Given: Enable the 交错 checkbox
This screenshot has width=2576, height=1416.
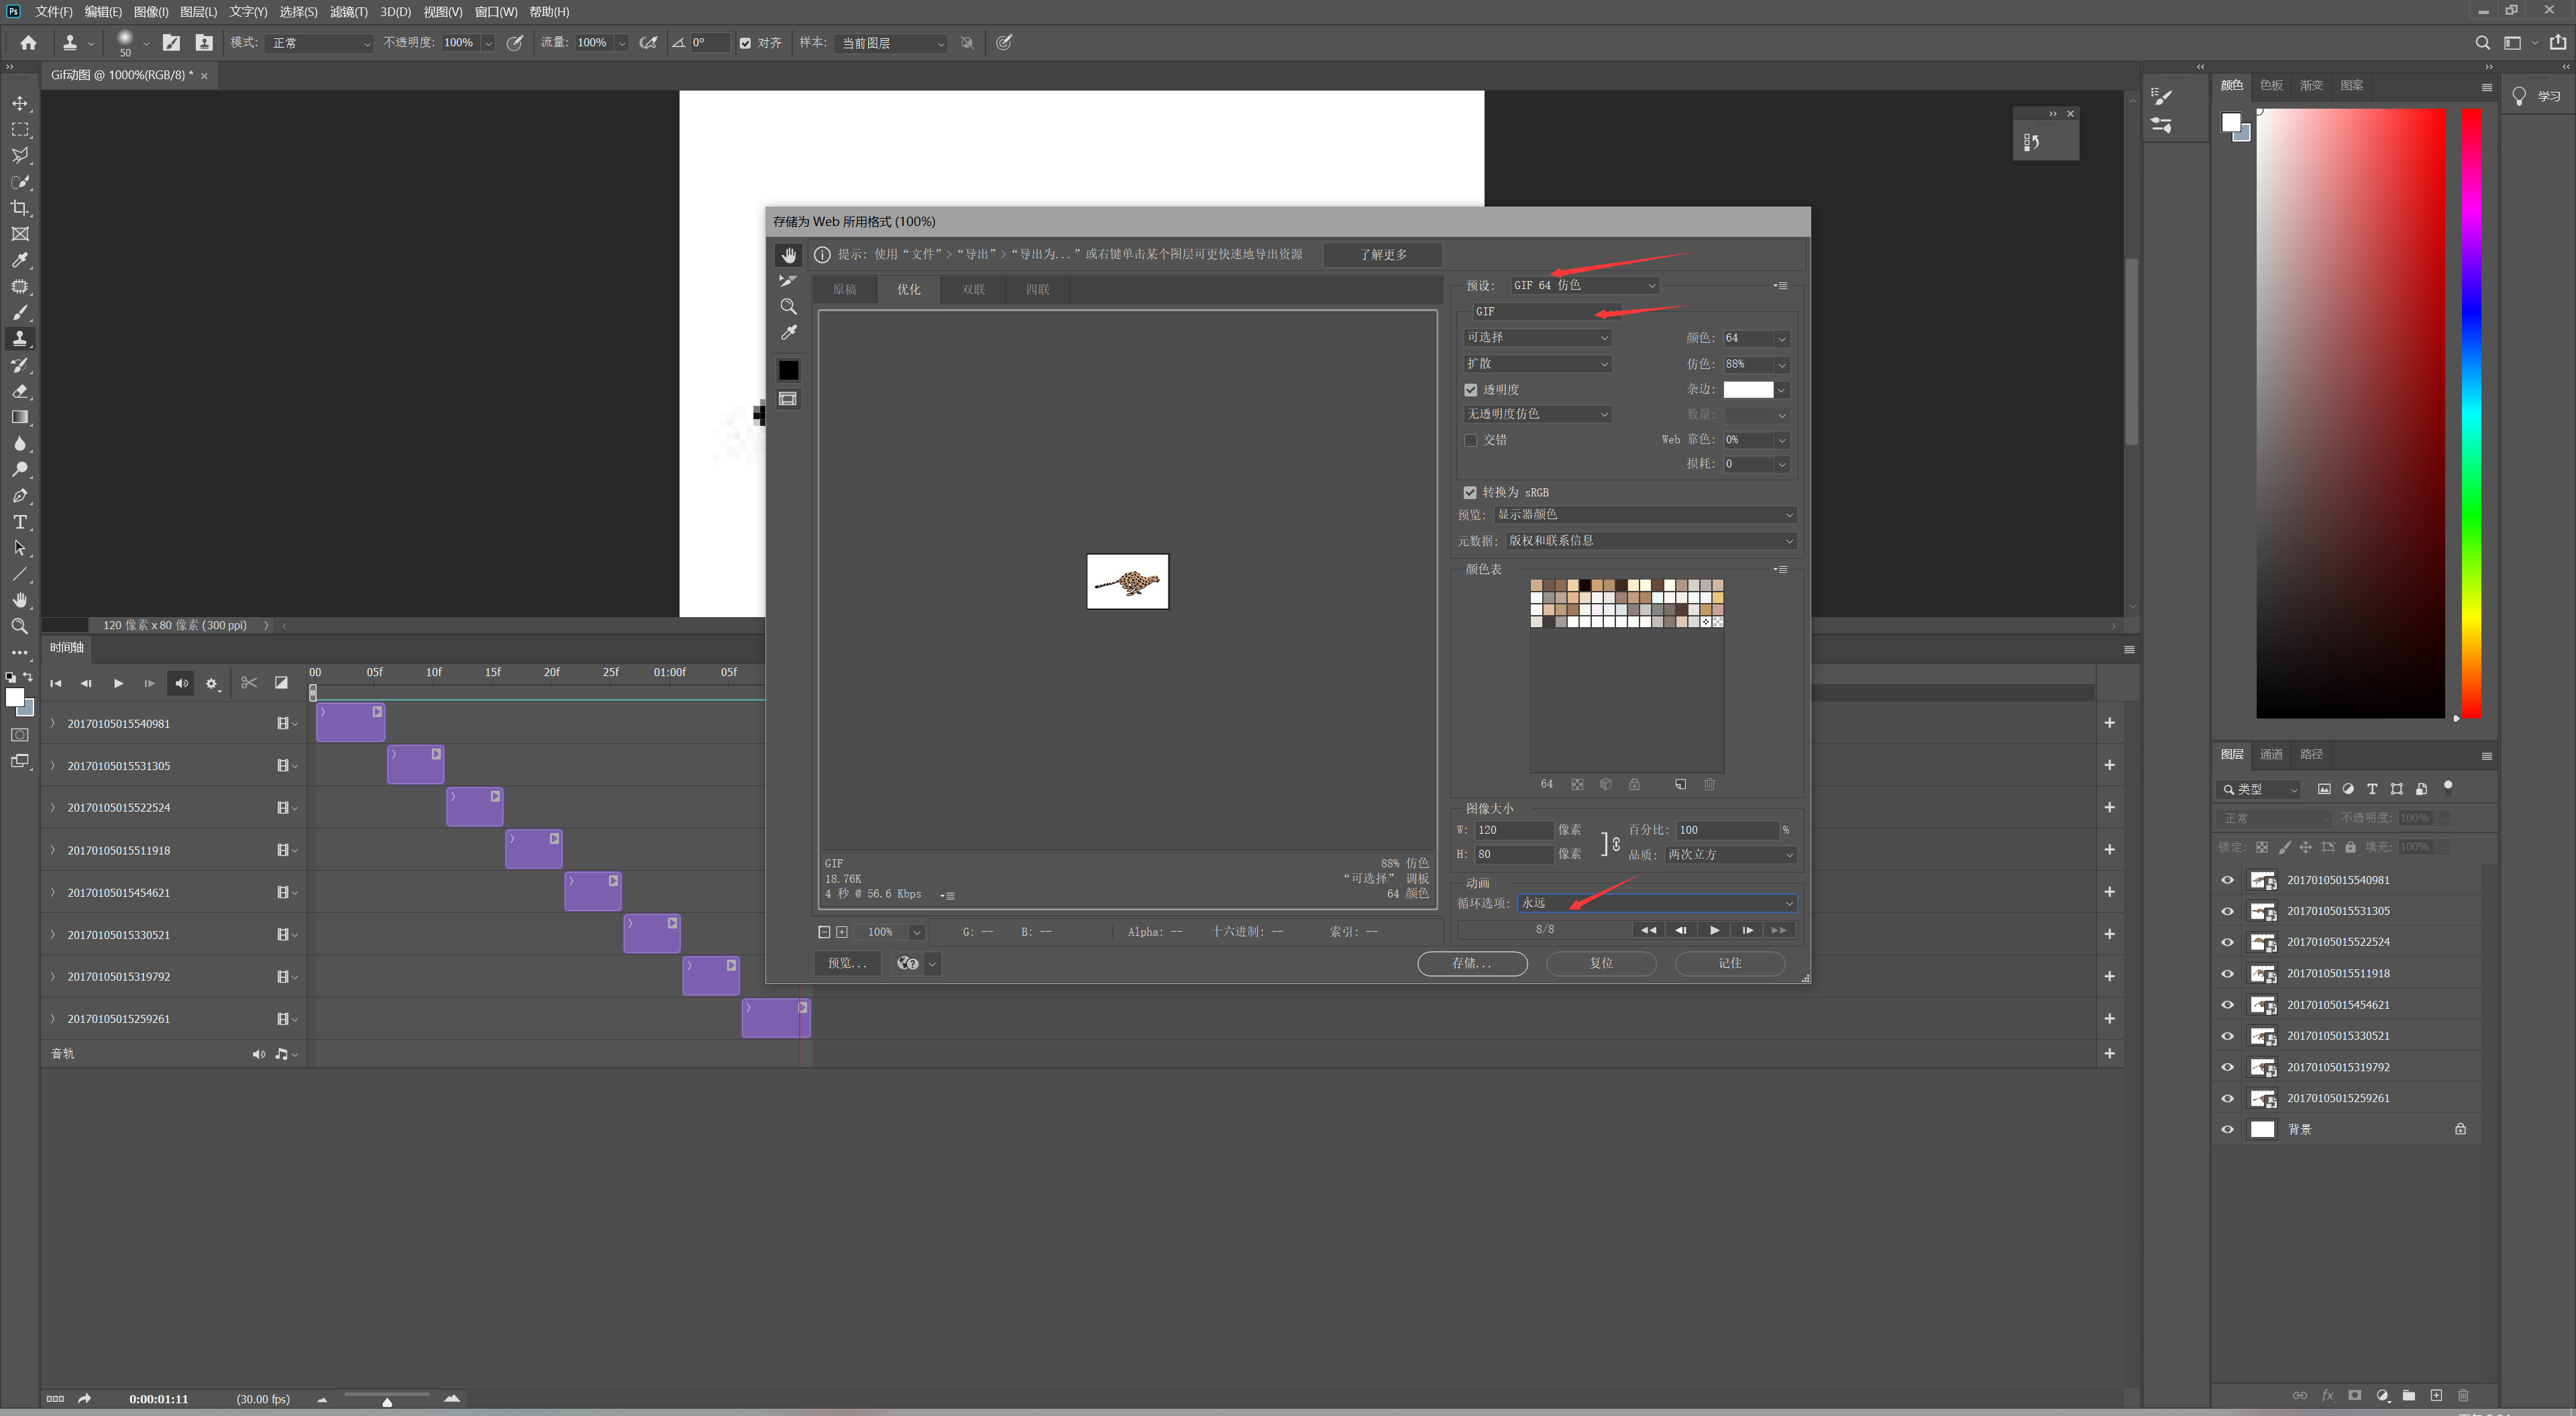Looking at the screenshot, I should 1470,440.
